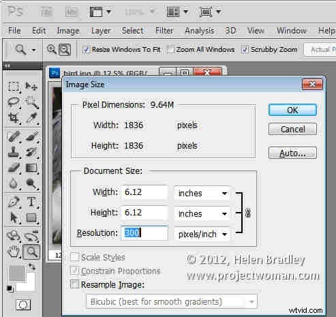Open the Width units inches dropdown
This screenshot has height=317, width=336.
coord(202,193)
